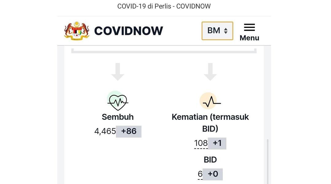This screenshot has height=184, width=331.
Task: Click the underlined 6 BID number
Action: click(200, 174)
